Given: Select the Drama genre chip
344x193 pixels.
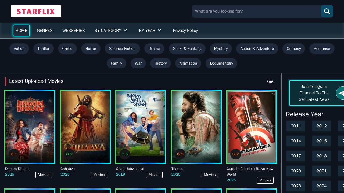Looking at the screenshot, I should click(154, 49).
